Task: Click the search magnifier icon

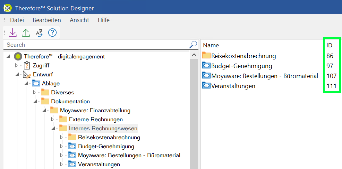Action: [x=193, y=45]
